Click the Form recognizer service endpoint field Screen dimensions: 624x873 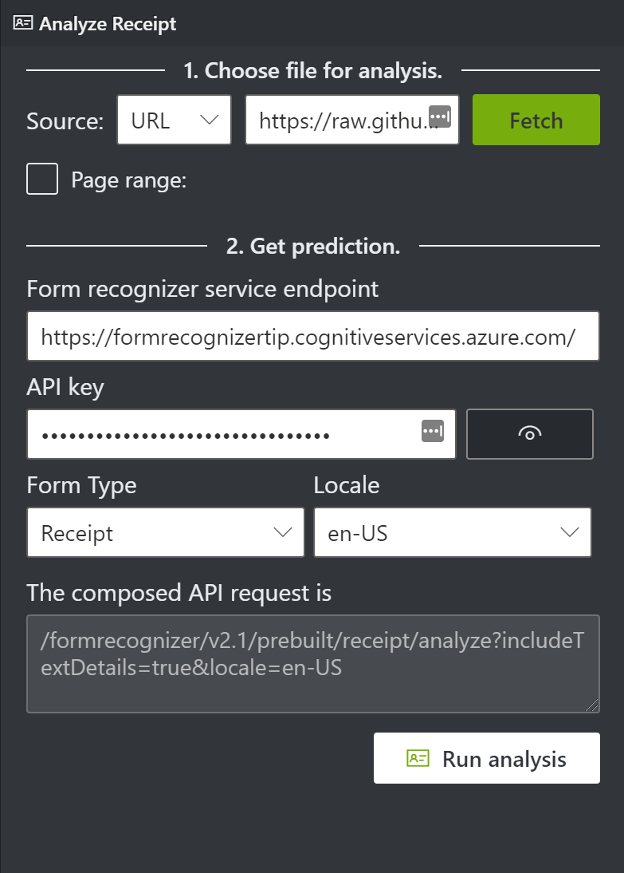[x=313, y=336]
